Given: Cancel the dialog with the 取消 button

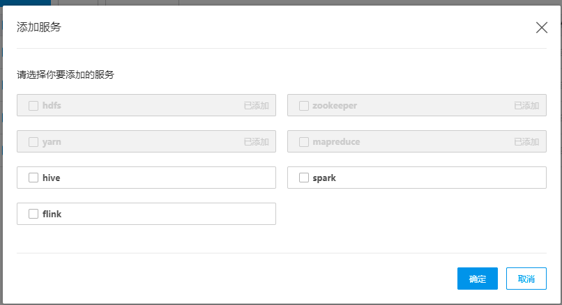Looking at the screenshot, I should click(526, 279).
